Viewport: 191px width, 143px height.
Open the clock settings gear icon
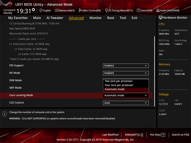click(33, 10)
